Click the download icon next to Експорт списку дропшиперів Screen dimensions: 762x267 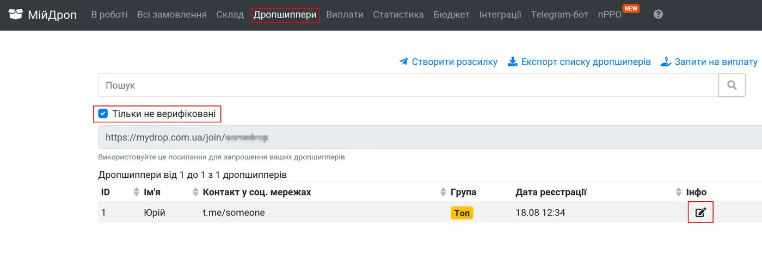click(513, 62)
